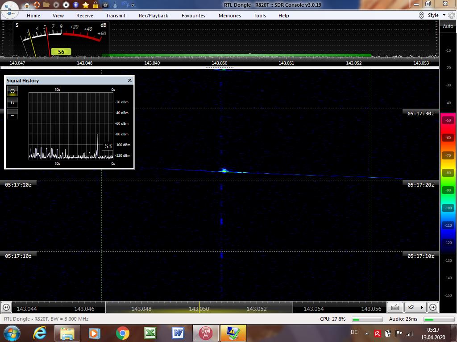Click the Home icon in quick access toolbar
457x342 pixels.
point(27,5)
